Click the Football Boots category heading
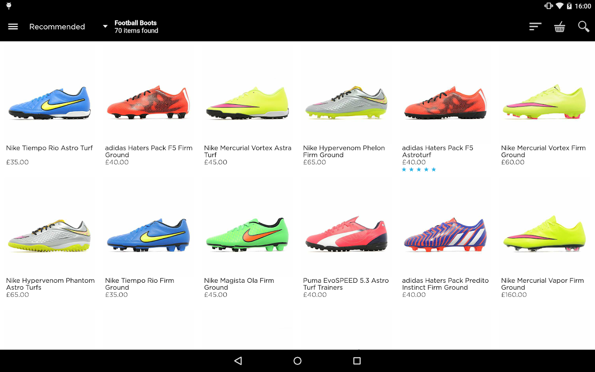The height and width of the screenshot is (372, 595). (x=136, y=23)
